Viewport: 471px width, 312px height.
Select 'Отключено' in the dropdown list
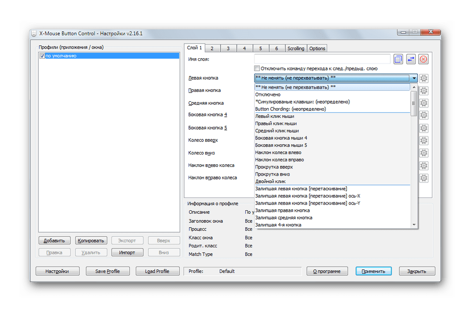268,94
